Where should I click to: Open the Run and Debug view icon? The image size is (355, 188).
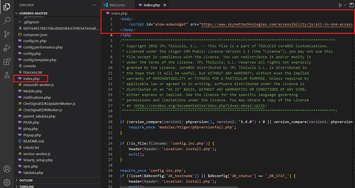click(x=7, y=48)
